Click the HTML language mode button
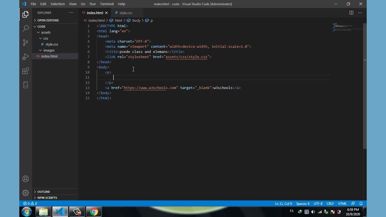The width and height of the screenshot is (386, 217). pyautogui.click(x=342, y=204)
